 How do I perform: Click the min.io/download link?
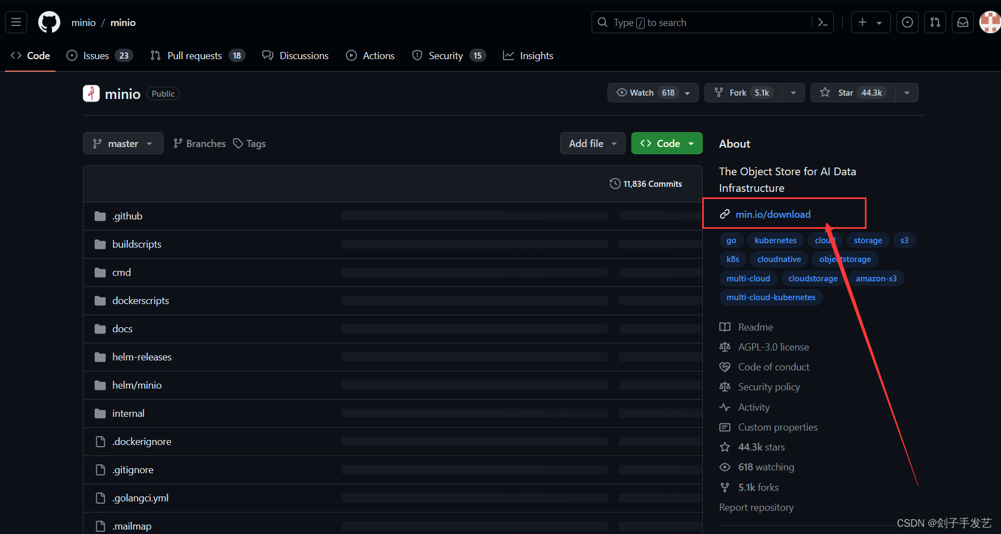pos(773,214)
